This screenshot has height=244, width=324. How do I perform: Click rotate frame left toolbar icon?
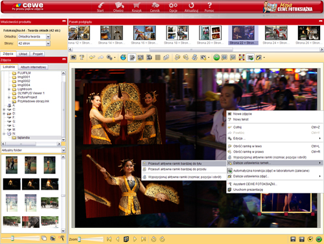[178, 58]
